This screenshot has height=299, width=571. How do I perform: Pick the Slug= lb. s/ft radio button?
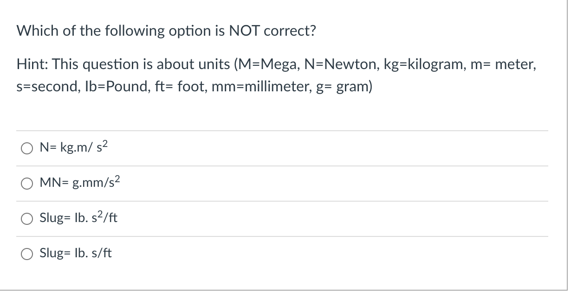tap(26, 254)
